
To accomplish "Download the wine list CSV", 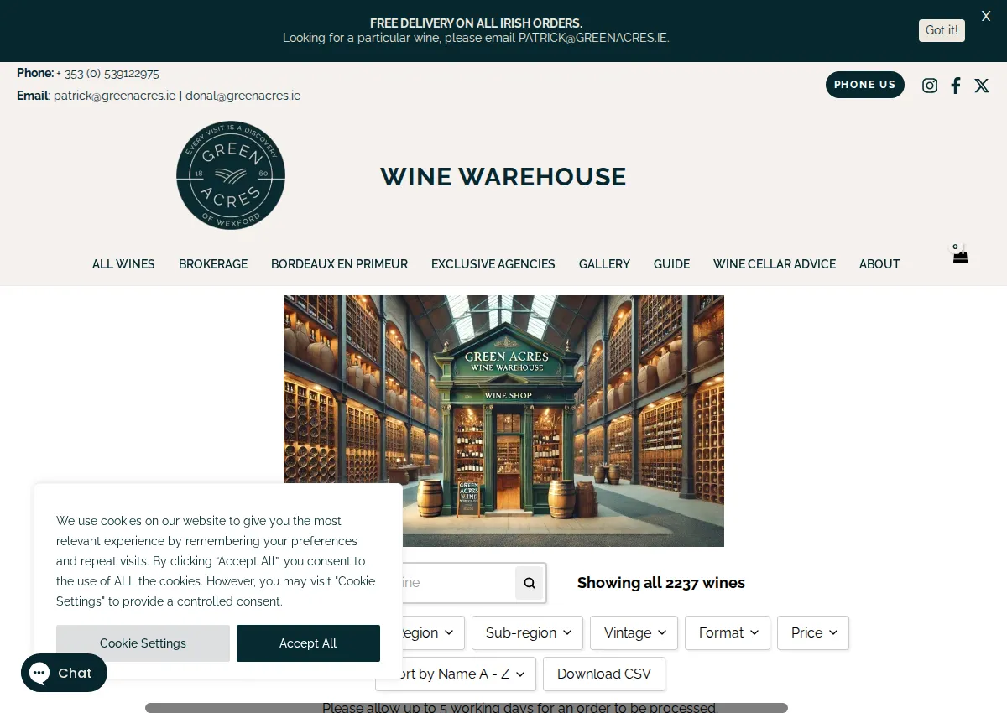I will pos(604,674).
